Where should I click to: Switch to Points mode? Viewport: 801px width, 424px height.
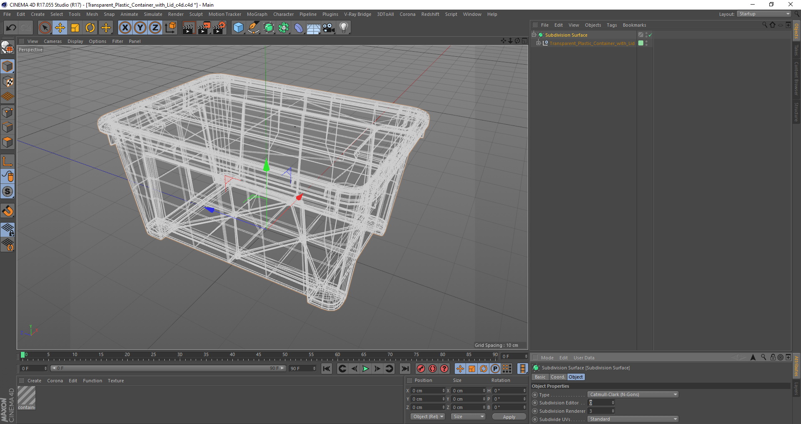(8, 112)
